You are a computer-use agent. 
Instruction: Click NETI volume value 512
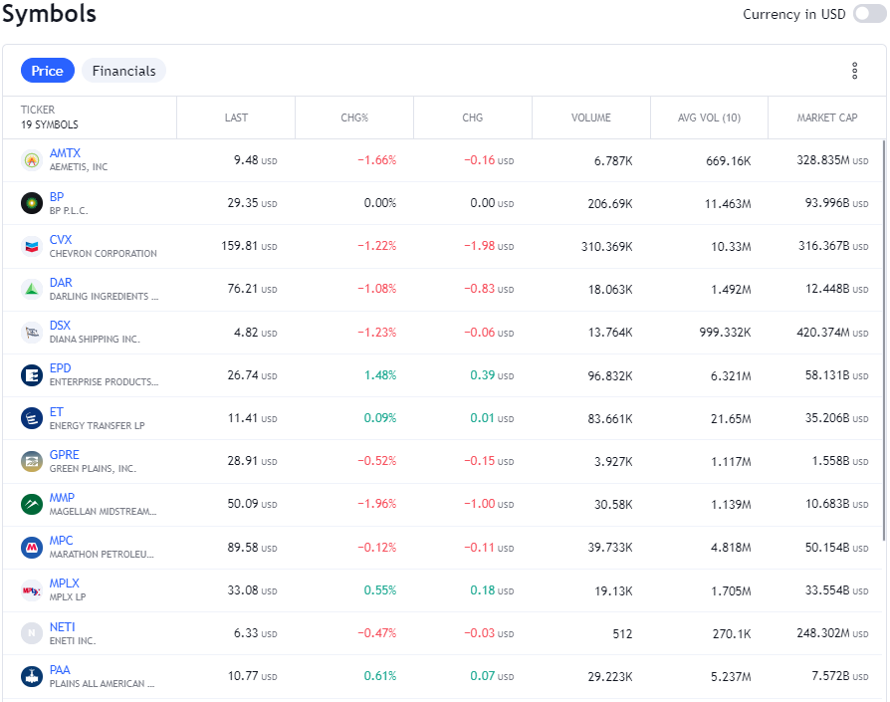[x=622, y=633]
